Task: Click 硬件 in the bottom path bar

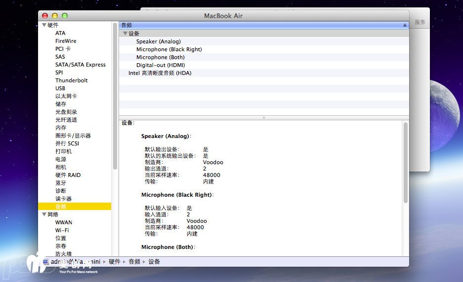Action: point(114,262)
